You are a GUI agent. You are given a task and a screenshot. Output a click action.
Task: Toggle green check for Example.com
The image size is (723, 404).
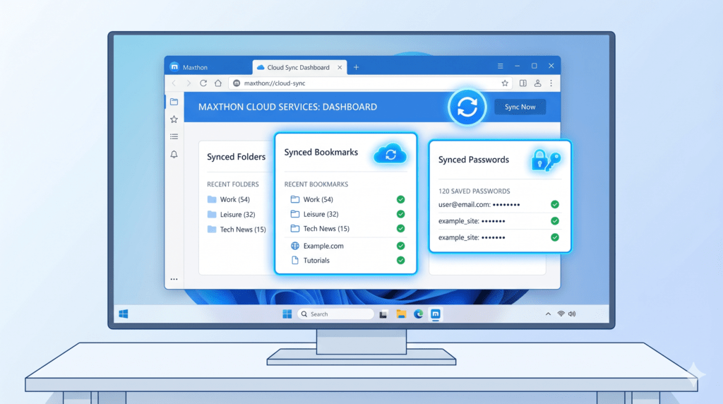point(401,246)
